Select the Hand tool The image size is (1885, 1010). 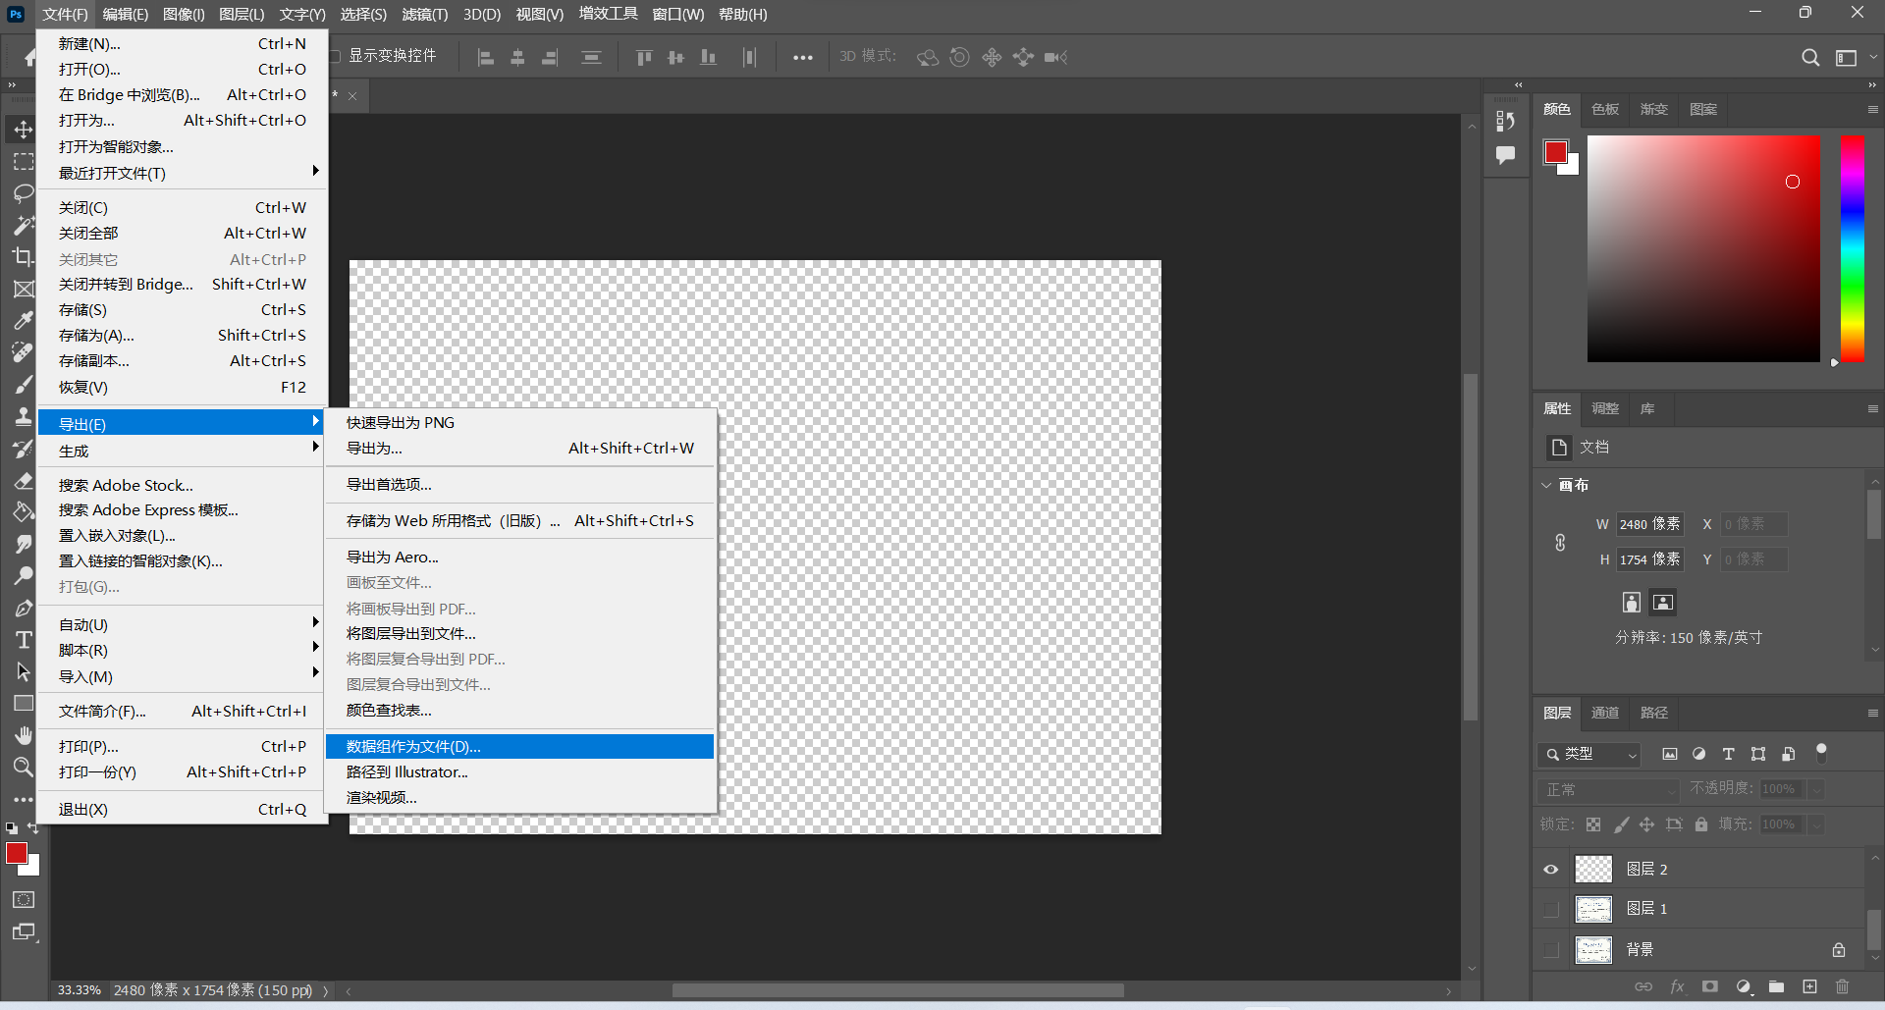tap(23, 735)
